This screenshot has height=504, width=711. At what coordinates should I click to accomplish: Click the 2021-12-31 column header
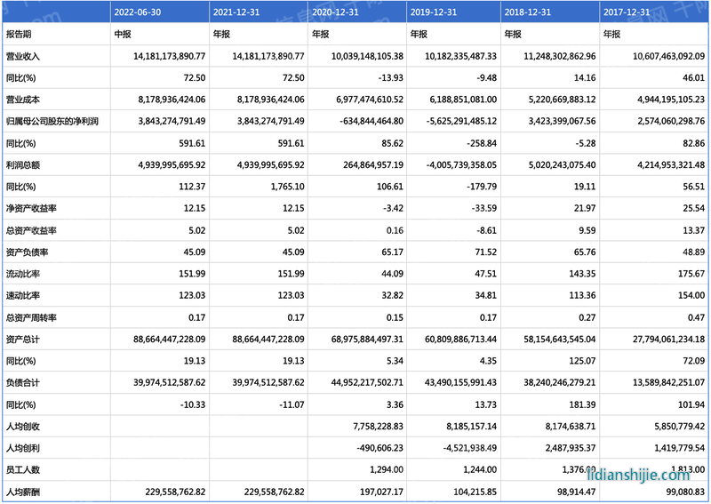236,12
